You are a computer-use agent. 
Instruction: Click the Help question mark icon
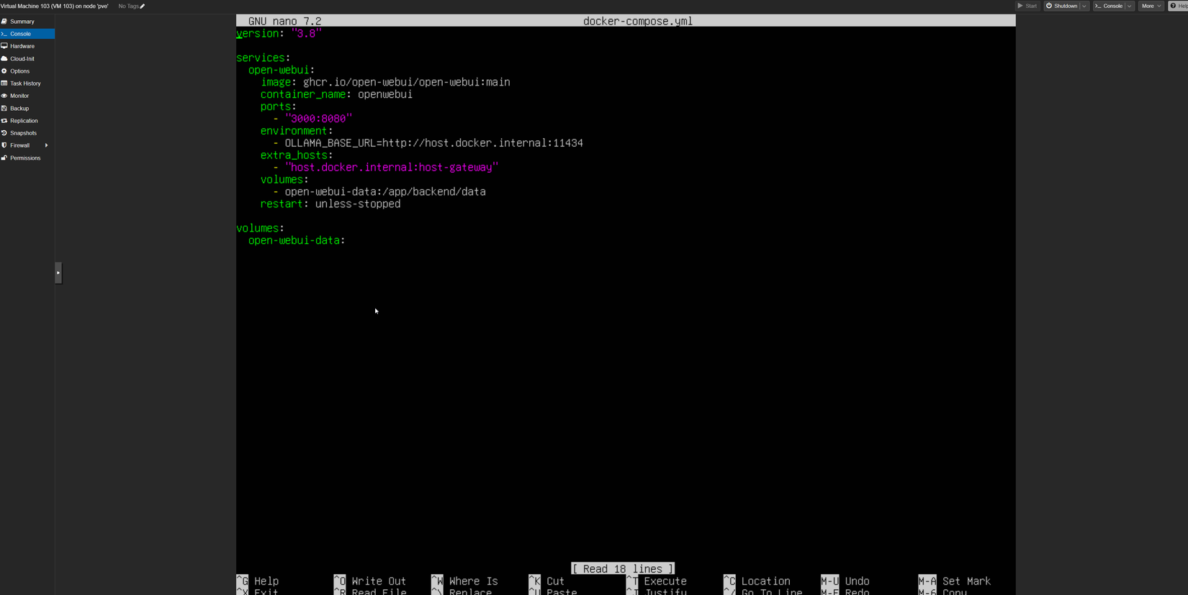click(1173, 6)
